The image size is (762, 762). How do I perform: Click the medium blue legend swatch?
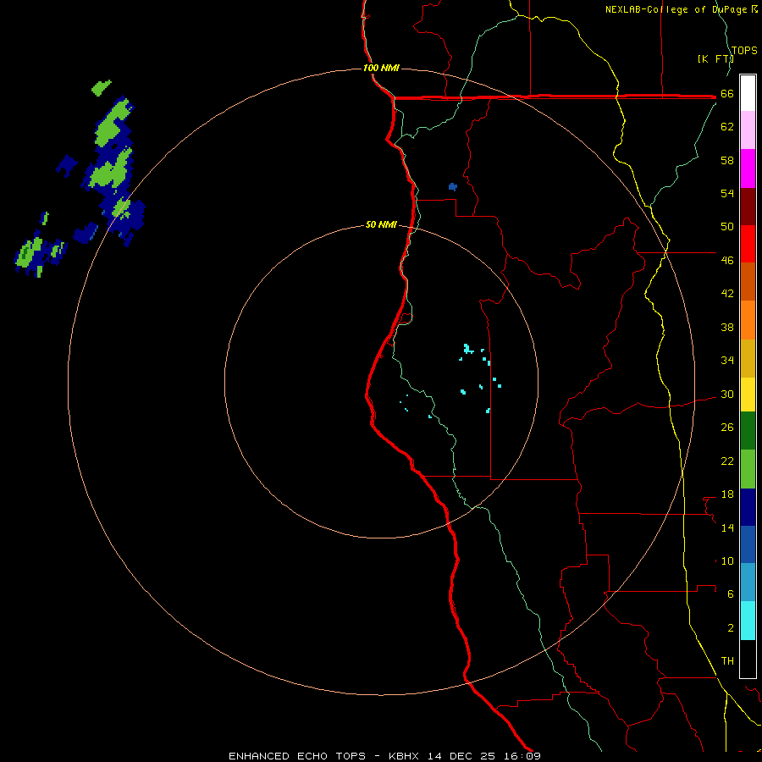748,544
